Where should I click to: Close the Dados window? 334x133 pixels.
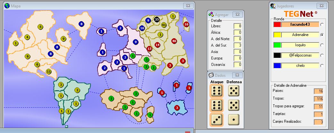point(237,75)
